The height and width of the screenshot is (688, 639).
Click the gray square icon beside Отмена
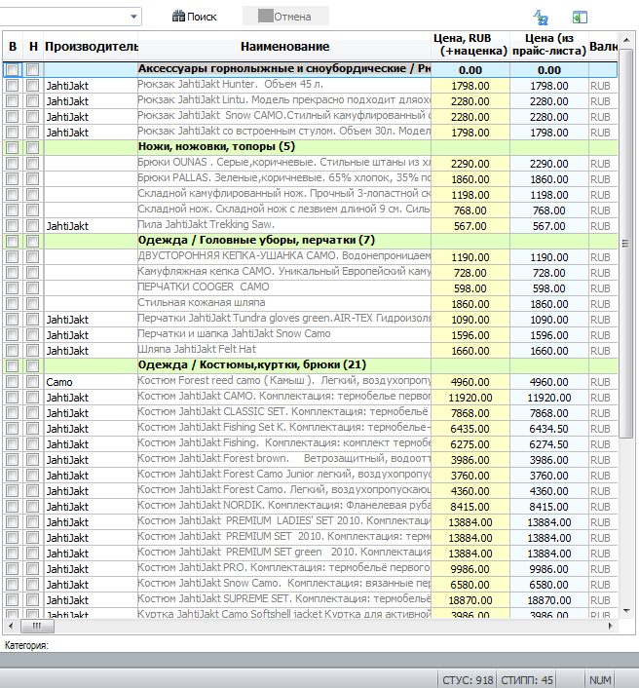(x=265, y=16)
